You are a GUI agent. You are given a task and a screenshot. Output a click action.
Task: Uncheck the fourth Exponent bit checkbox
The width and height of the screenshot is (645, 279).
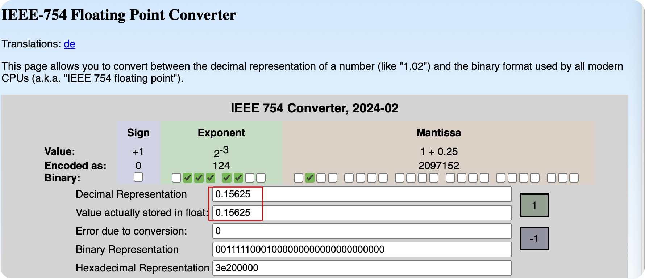tap(211, 178)
